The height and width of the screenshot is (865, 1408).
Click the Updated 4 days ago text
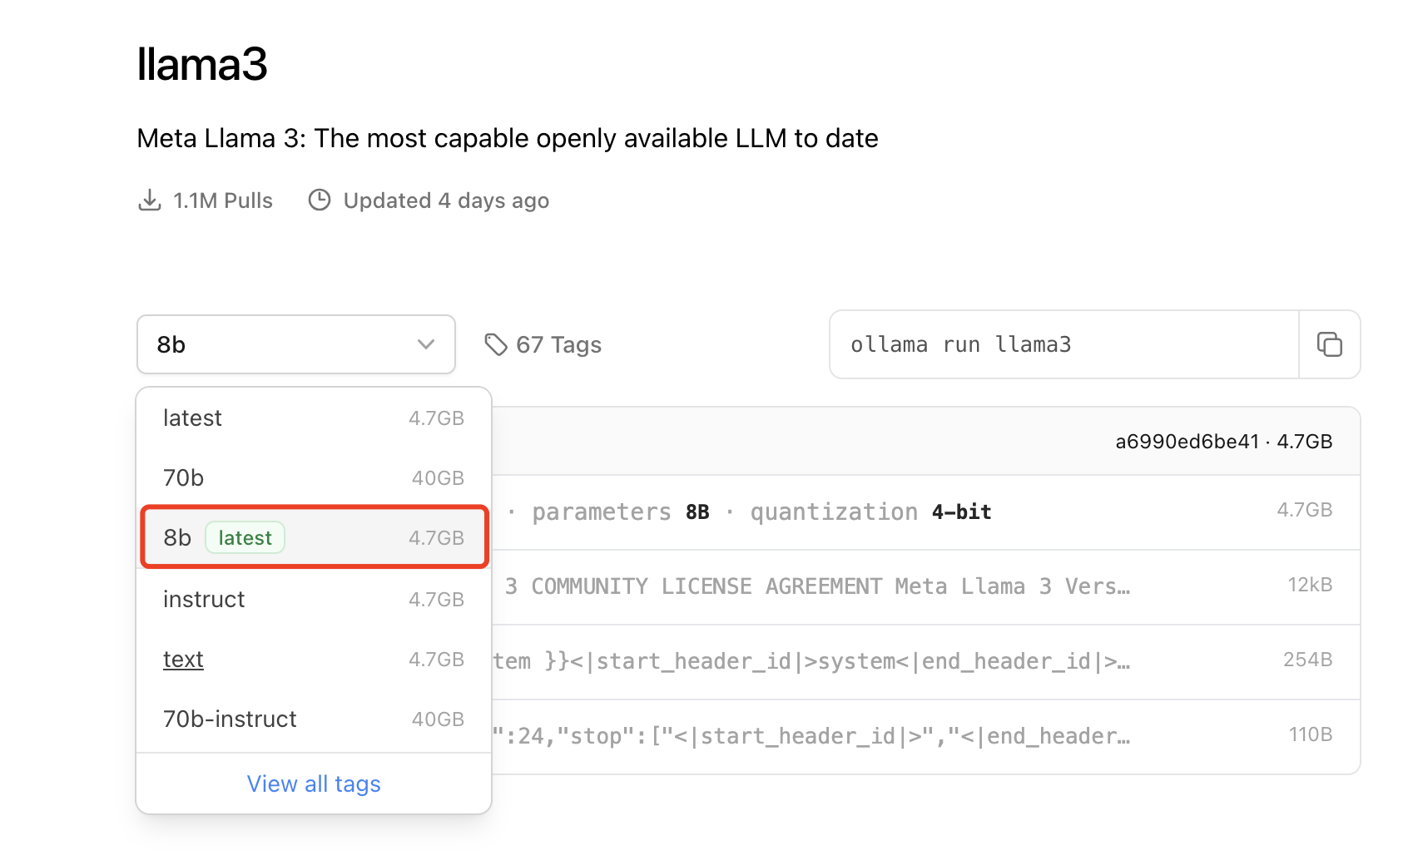(x=446, y=200)
